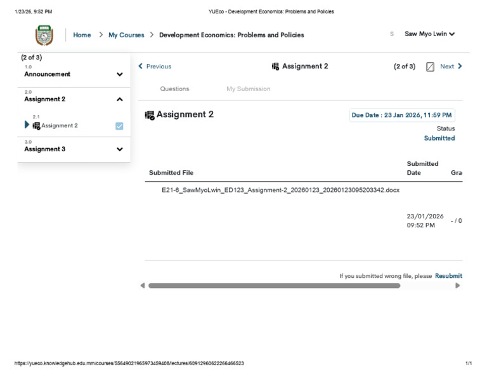
Task: Click the blue play arrow marker beside sidebar Assignment 2
Action: [x=27, y=125]
